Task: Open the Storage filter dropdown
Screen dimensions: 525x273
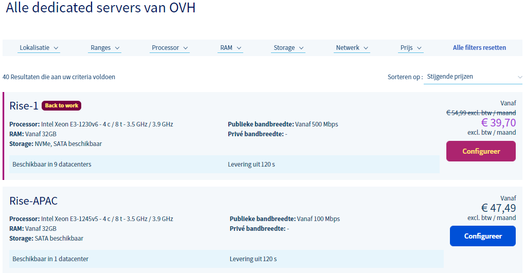Action: [x=288, y=48]
